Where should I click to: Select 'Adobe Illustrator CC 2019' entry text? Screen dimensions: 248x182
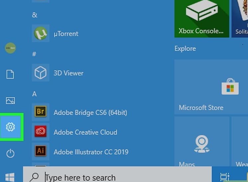point(91,152)
